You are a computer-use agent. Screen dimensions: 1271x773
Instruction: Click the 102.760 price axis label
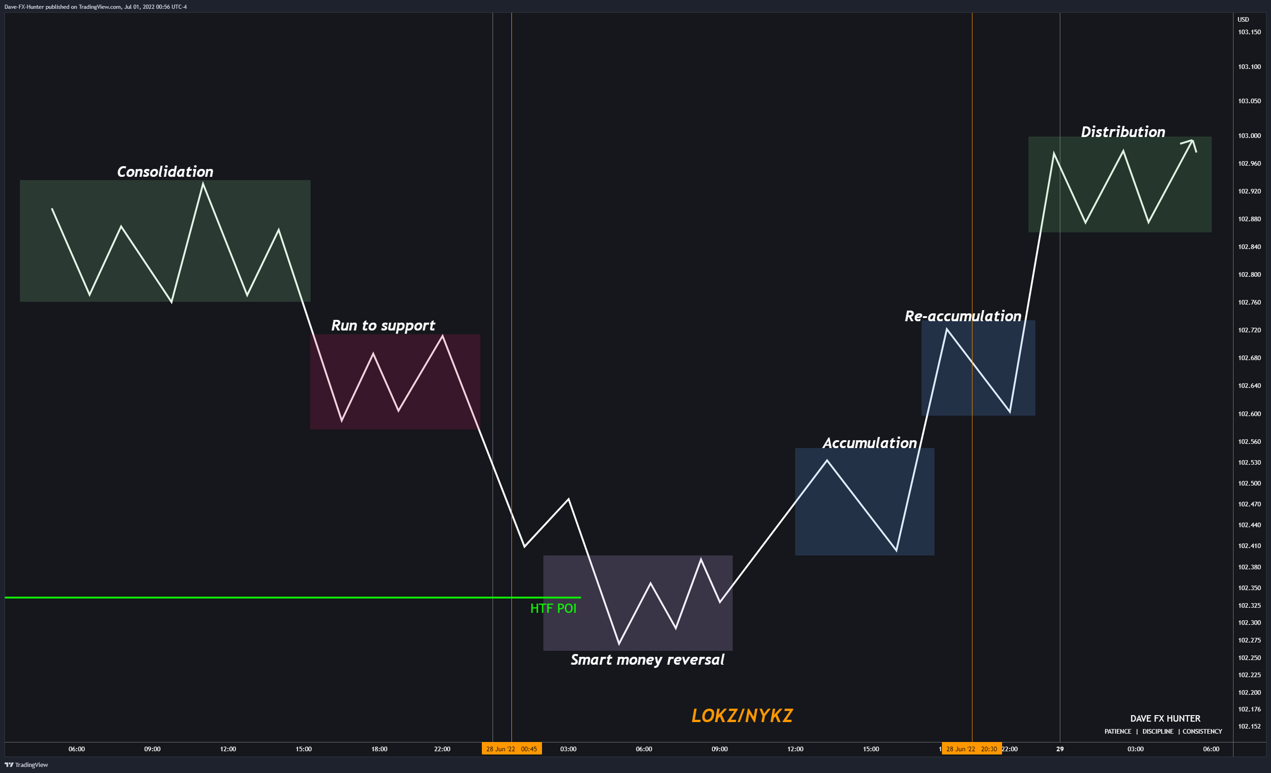1249,302
